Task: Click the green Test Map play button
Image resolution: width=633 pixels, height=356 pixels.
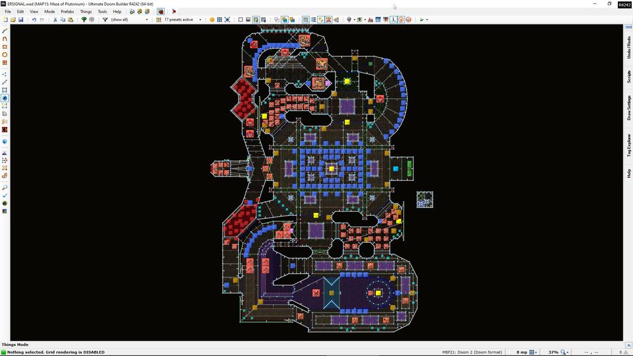Action: coord(422,20)
